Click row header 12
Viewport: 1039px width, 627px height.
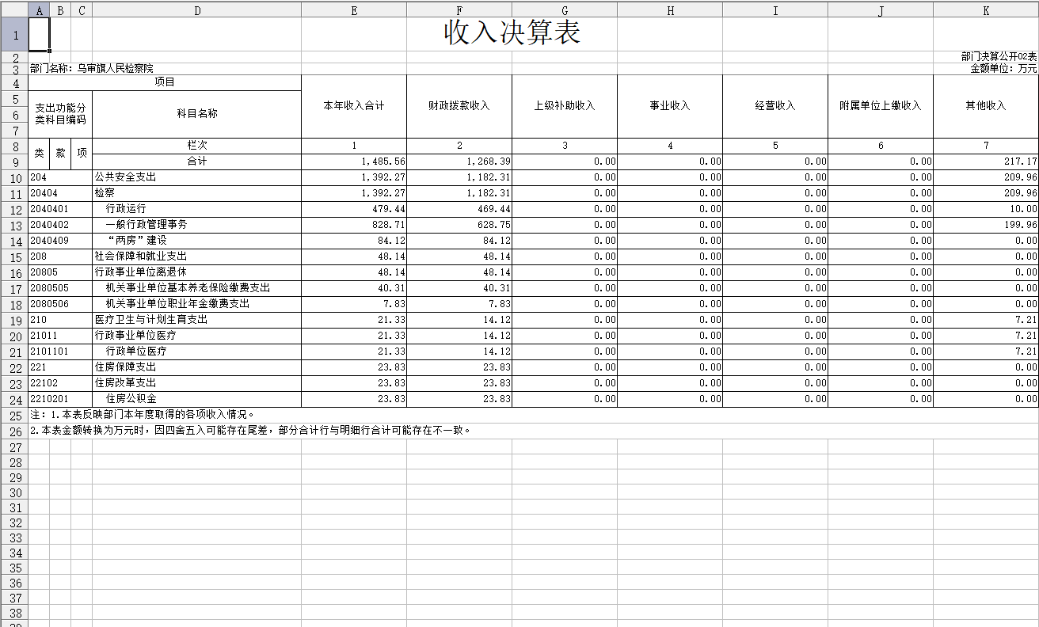coord(14,209)
